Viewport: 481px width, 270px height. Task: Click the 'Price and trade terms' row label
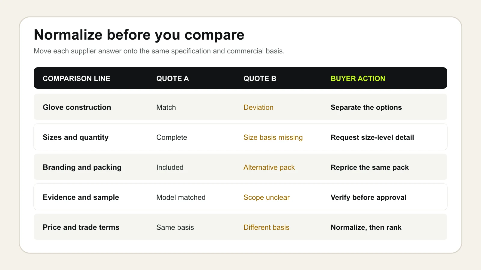tap(81, 227)
